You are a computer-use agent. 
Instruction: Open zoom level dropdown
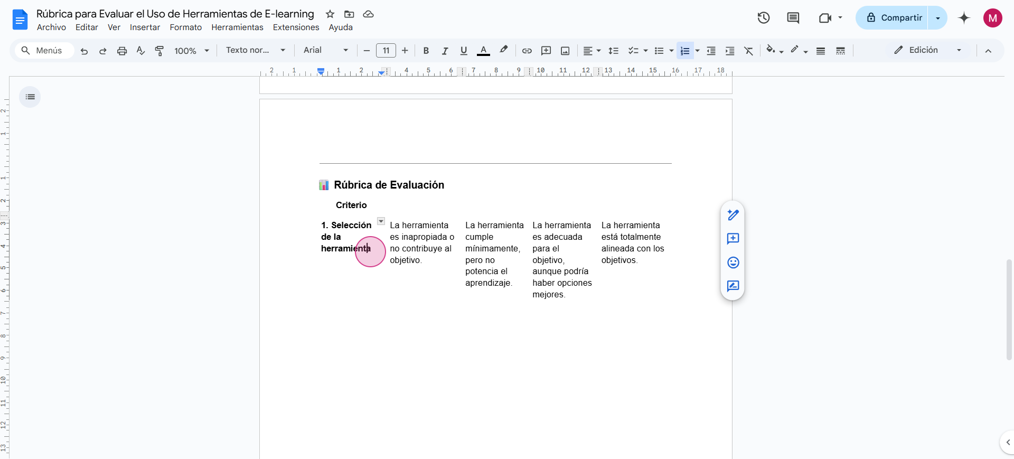(192, 51)
